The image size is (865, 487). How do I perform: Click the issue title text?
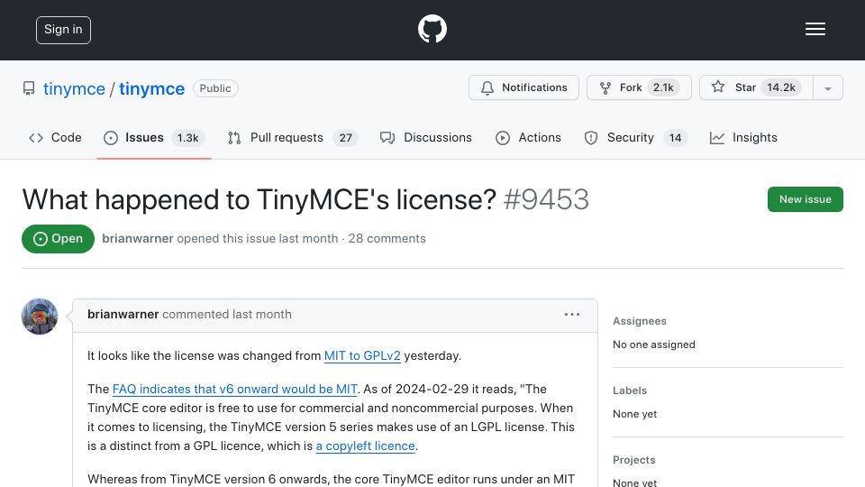pyautogui.click(x=259, y=199)
